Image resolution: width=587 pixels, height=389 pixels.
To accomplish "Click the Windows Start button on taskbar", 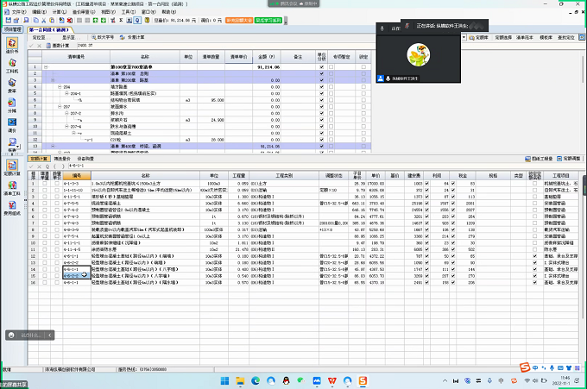I will (225, 380).
